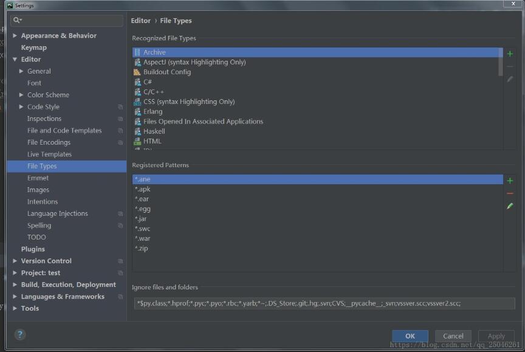Edit the selected wildcard pattern

(x=510, y=206)
